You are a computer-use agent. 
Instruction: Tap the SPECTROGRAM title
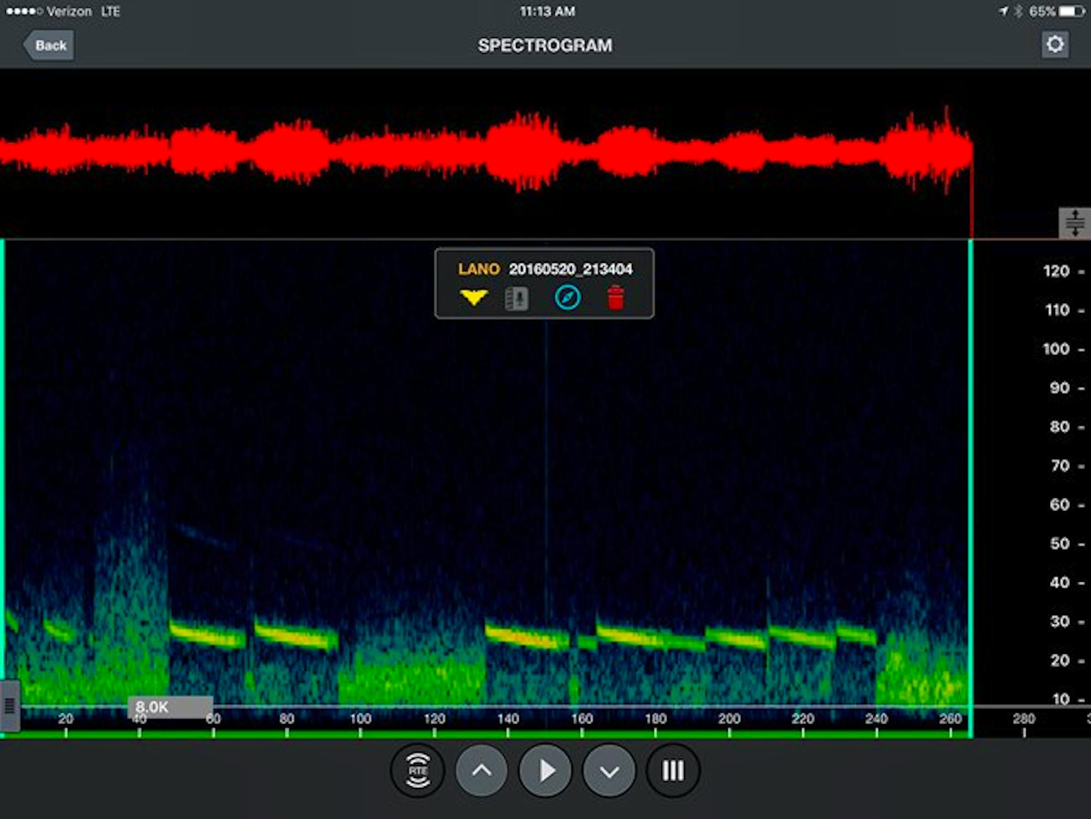545,45
